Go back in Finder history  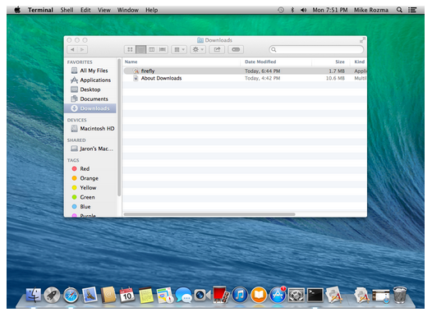[72, 49]
